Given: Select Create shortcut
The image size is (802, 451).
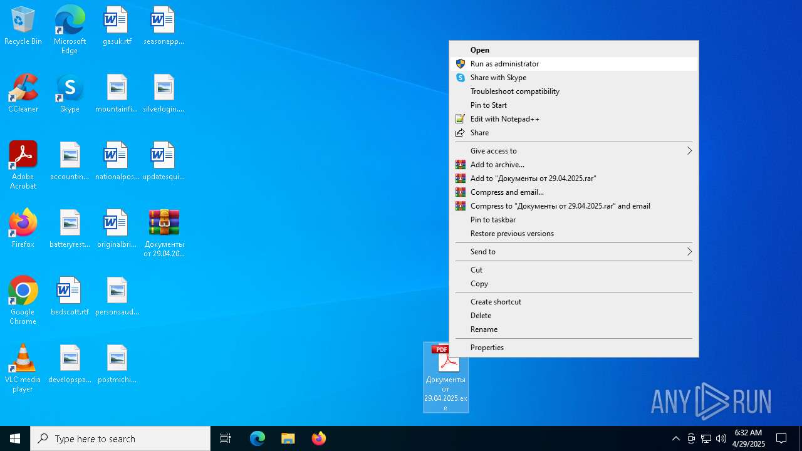Looking at the screenshot, I should [573, 302].
